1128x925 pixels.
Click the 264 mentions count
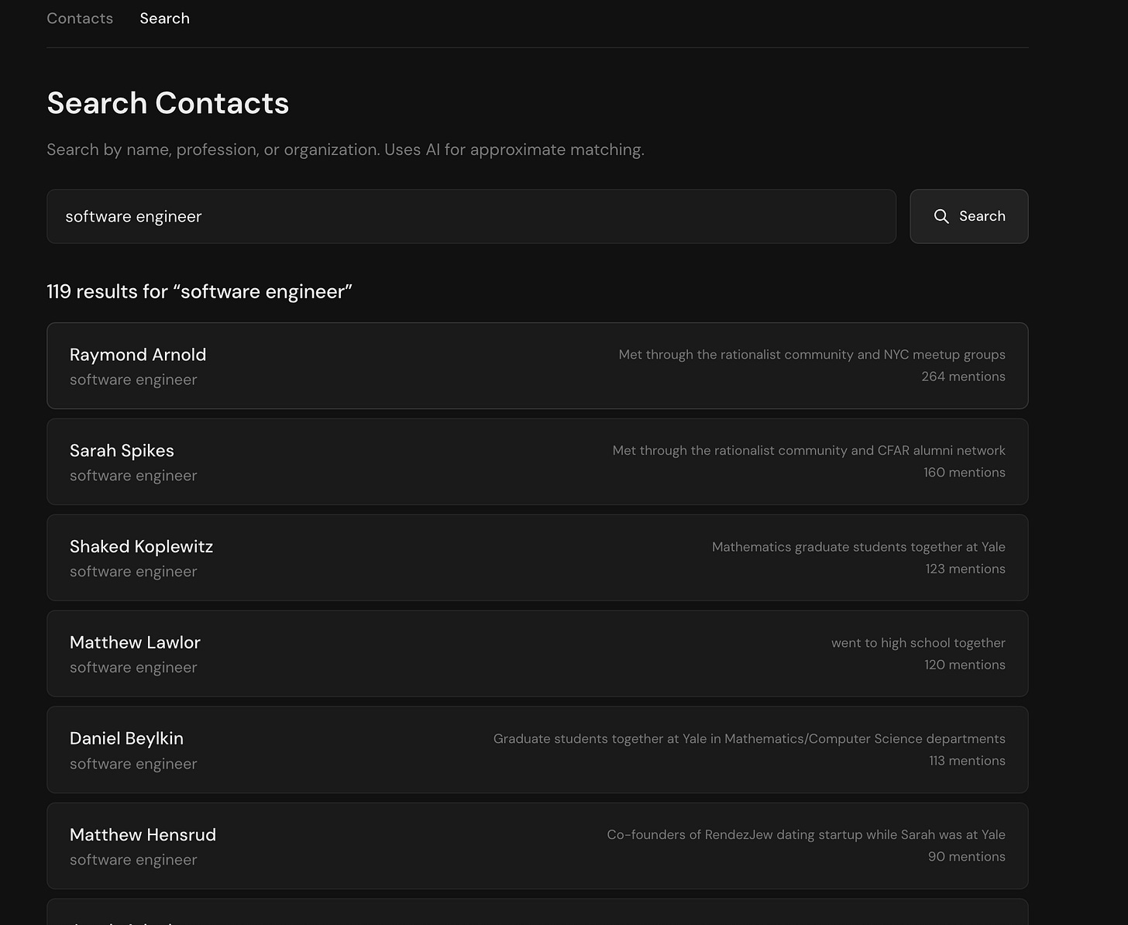963,377
